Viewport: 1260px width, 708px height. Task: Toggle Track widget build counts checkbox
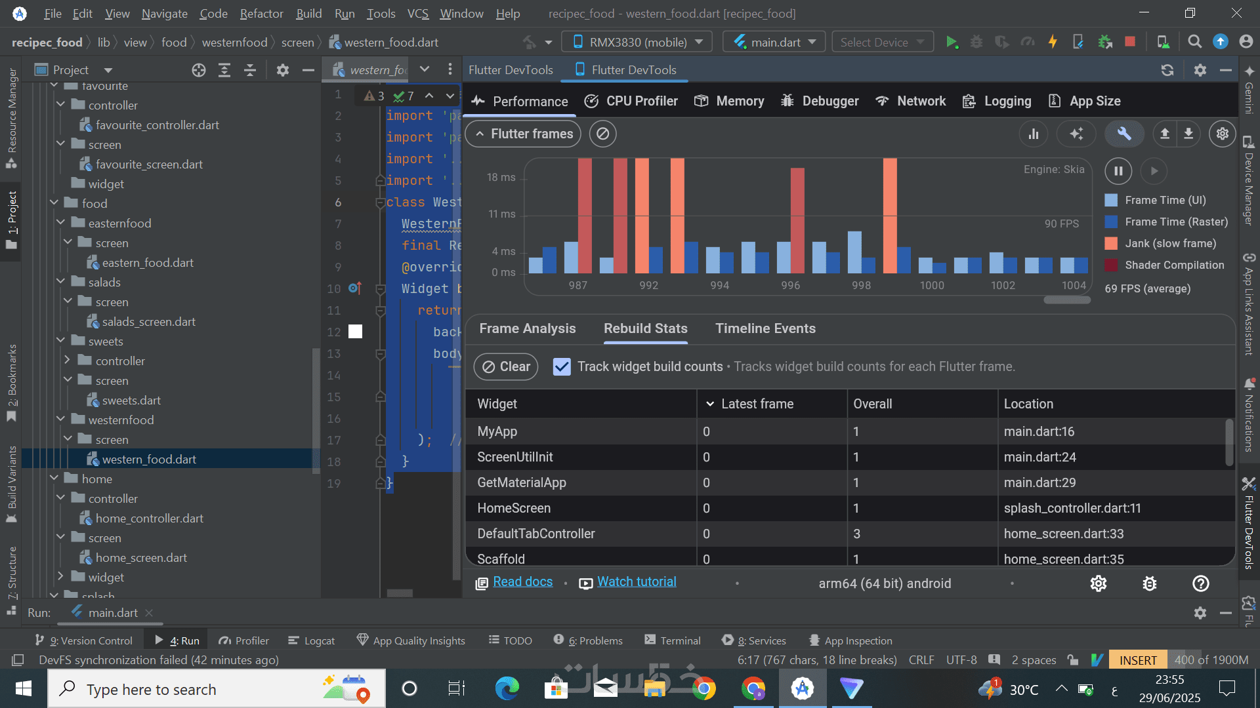pyautogui.click(x=562, y=366)
